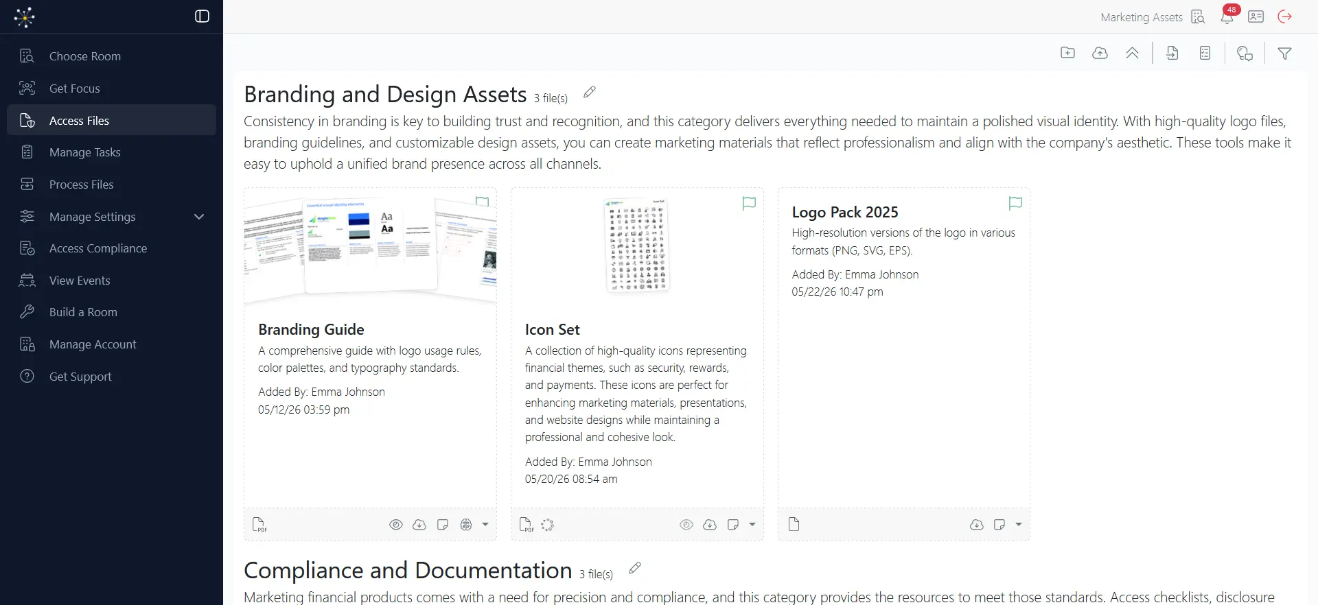
Task: Open Get Focus in the sidebar
Action: [x=111, y=88]
